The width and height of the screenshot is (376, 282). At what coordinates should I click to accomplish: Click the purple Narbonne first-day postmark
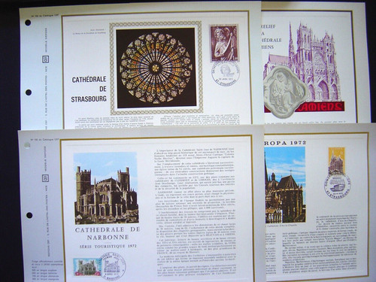112,266
